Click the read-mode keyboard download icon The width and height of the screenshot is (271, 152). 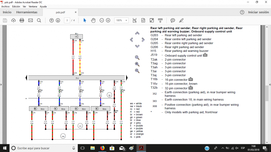pos(160,20)
